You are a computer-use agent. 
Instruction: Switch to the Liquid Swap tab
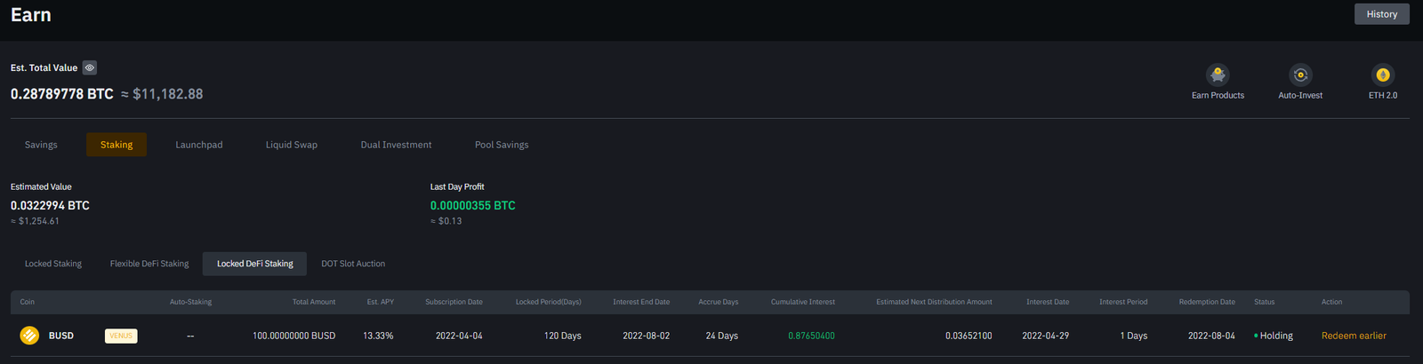292,145
